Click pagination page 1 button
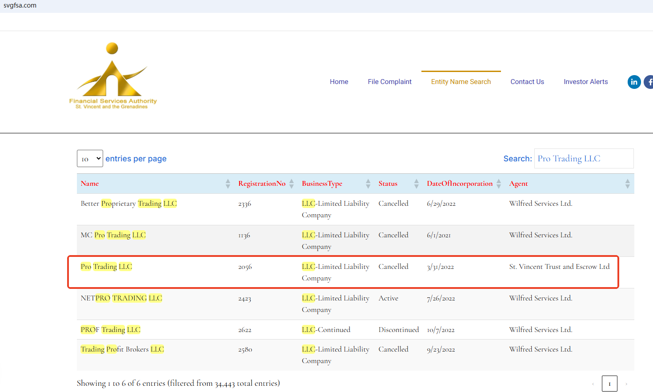This screenshot has height=392, width=653. point(609,384)
